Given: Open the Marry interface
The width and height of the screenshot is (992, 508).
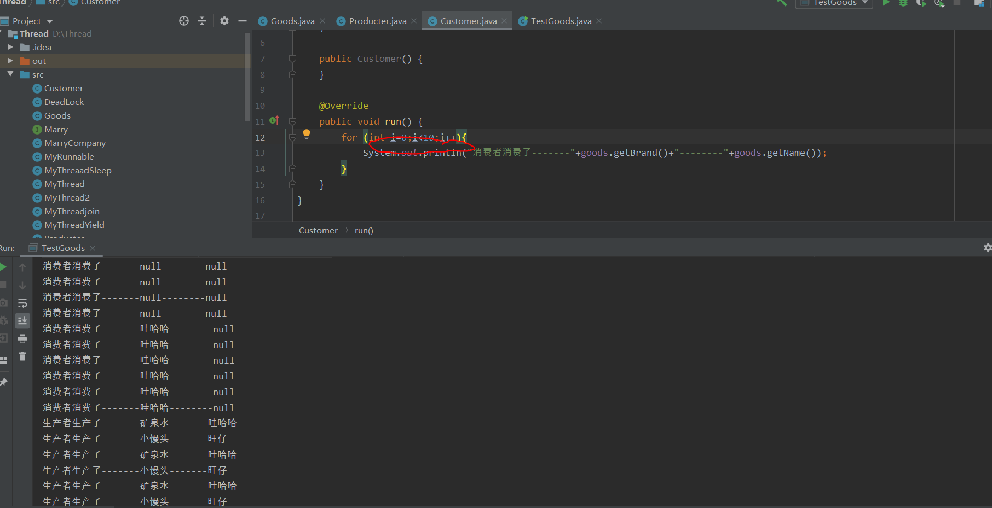Looking at the screenshot, I should click(56, 129).
